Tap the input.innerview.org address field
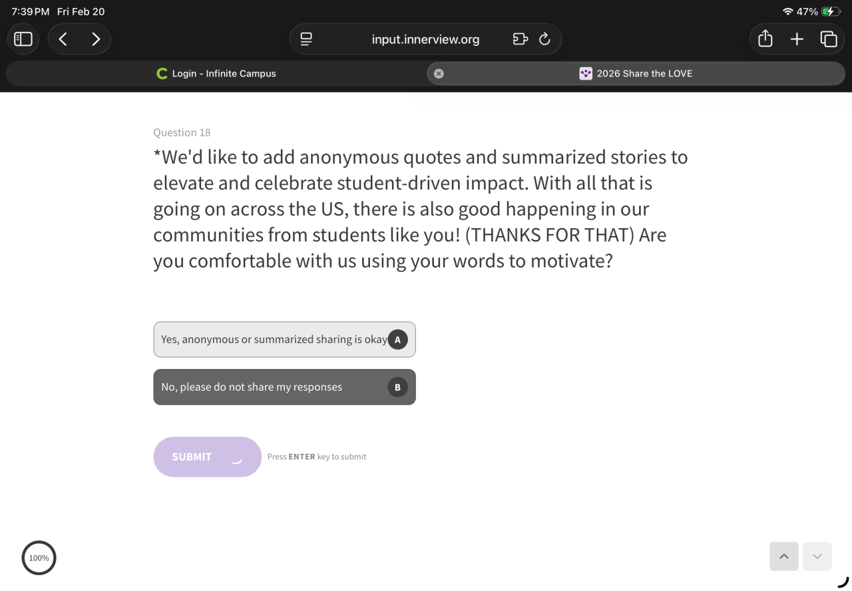The image size is (852, 591). [x=425, y=39]
